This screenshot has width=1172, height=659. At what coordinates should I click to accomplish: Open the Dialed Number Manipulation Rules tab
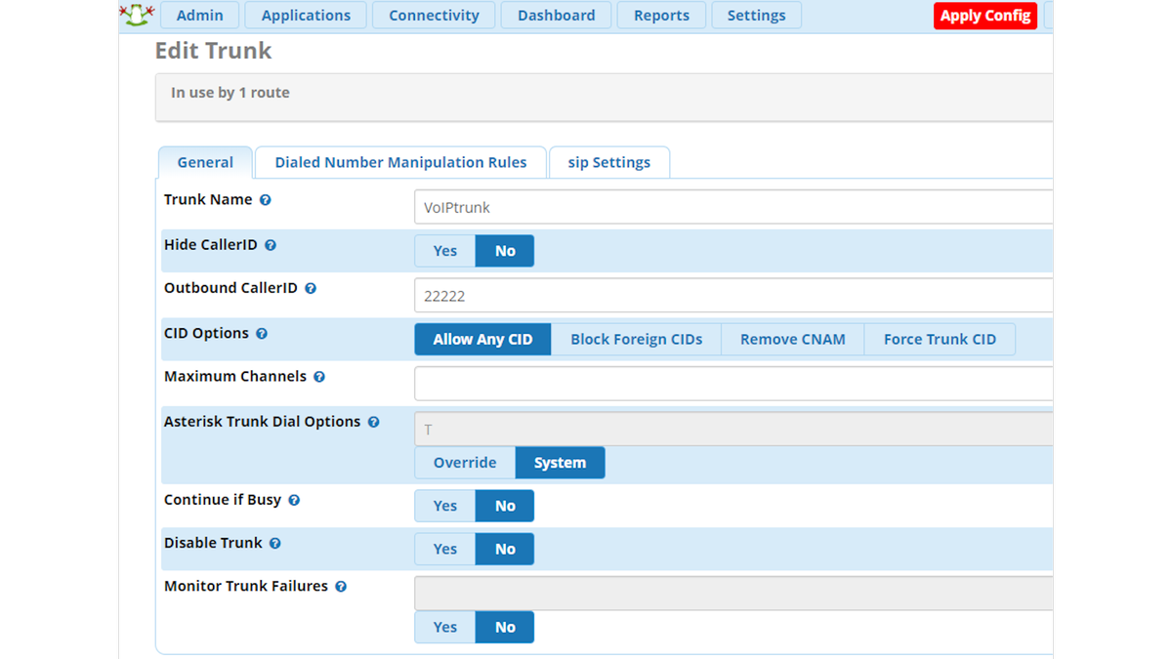click(x=400, y=162)
